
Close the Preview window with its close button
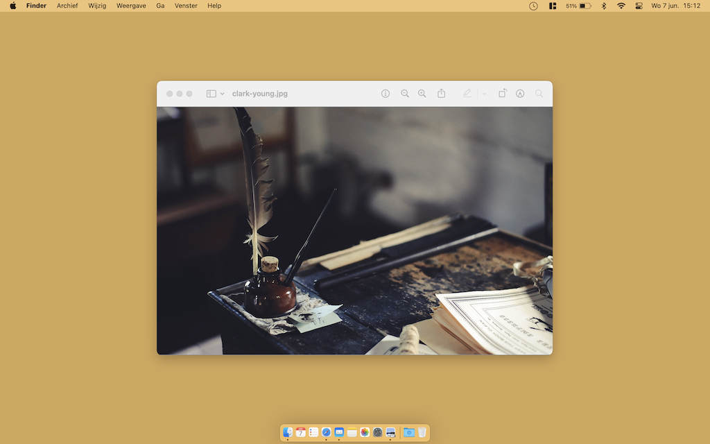pos(169,94)
